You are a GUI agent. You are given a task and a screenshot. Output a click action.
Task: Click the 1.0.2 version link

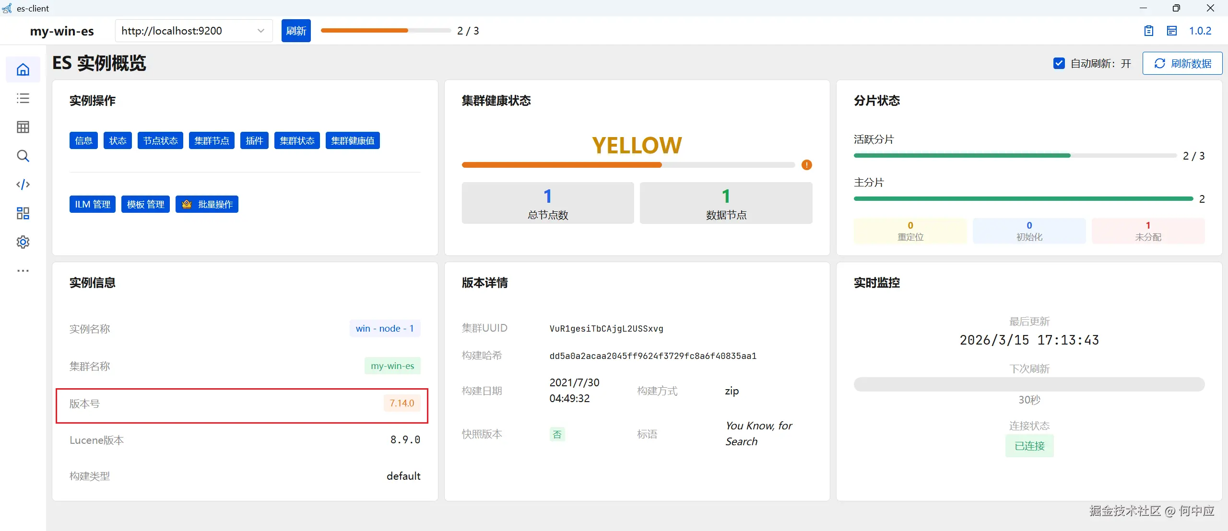click(x=1200, y=31)
